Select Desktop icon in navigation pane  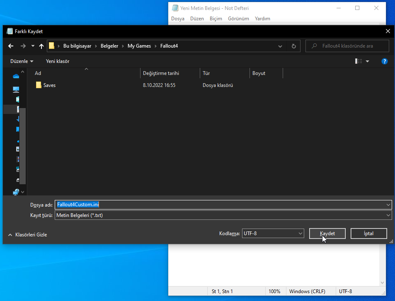pyautogui.click(x=18, y=129)
